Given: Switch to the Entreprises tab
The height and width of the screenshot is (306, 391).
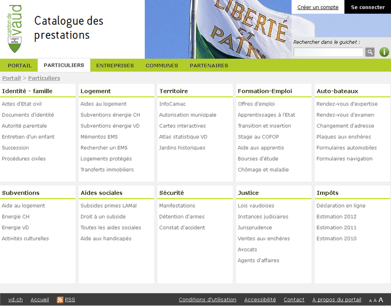Looking at the screenshot, I should point(115,66).
